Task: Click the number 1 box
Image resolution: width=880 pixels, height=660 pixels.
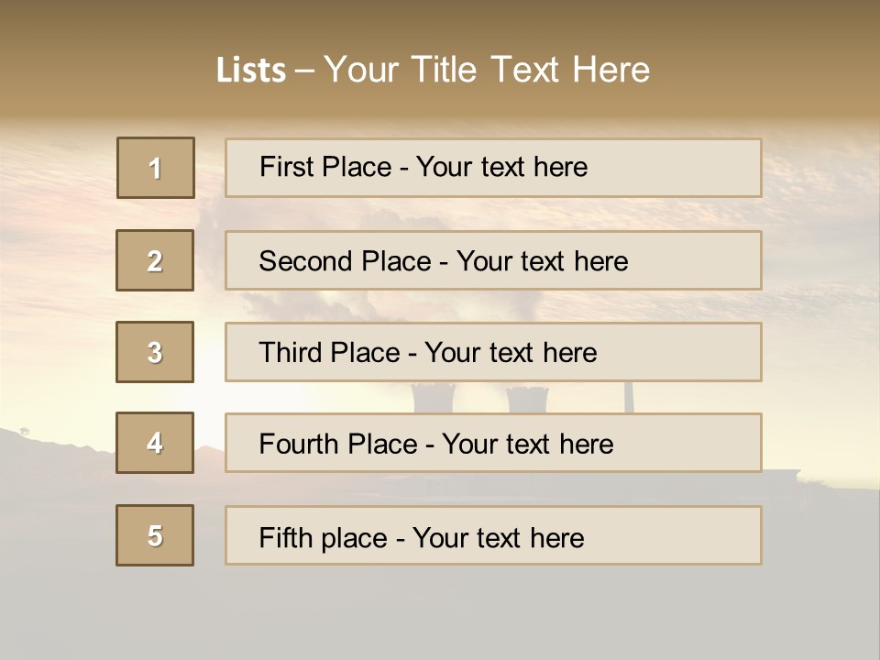Action: [x=156, y=168]
